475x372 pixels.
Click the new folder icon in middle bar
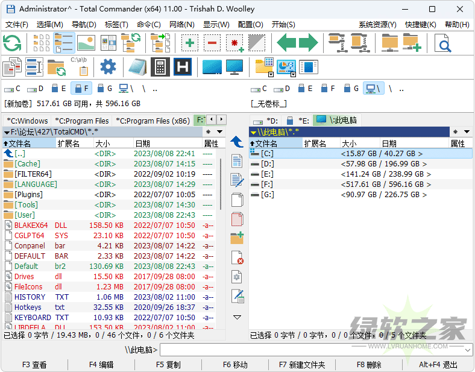click(x=237, y=238)
